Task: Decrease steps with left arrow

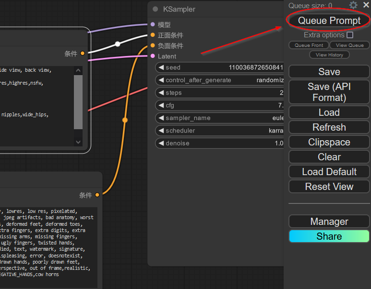Action: (x=161, y=93)
